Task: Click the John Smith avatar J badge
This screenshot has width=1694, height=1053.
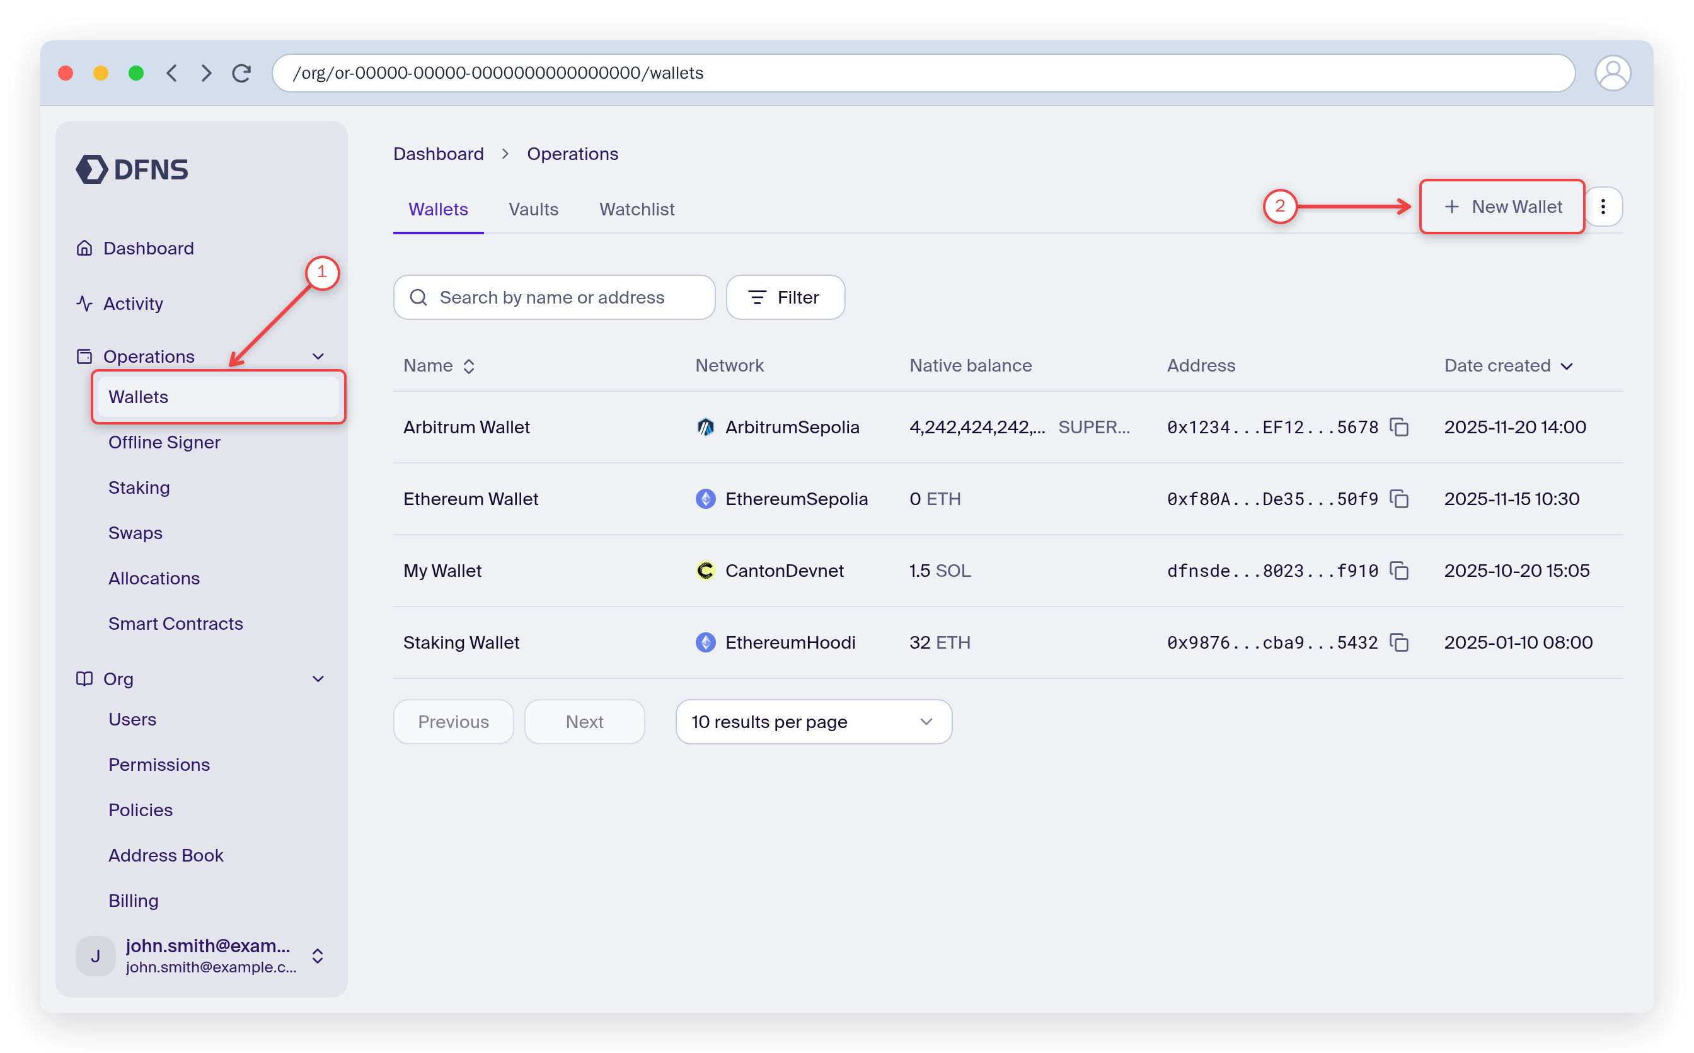Action: point(95,955)
